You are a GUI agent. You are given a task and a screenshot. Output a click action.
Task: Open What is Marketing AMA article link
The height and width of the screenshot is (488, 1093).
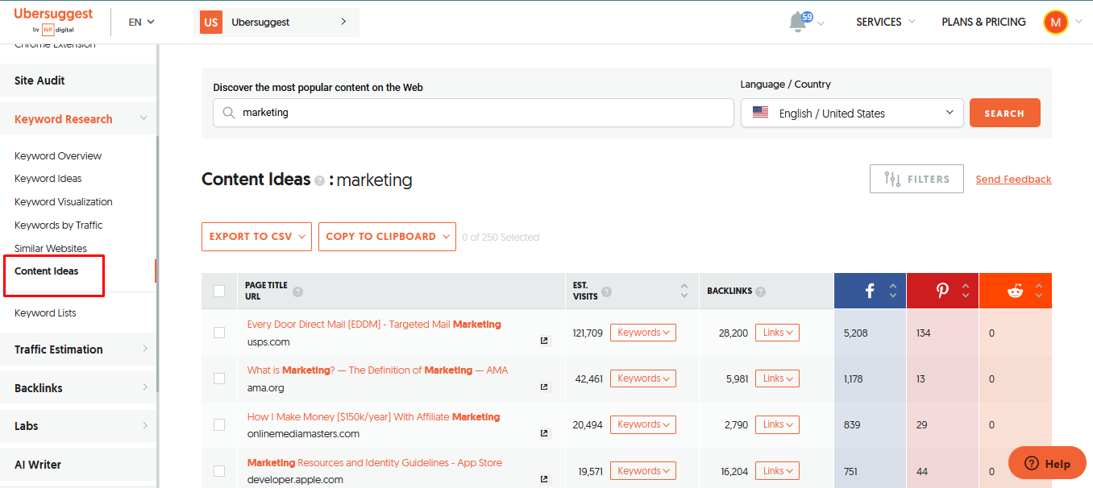point(377,370)
